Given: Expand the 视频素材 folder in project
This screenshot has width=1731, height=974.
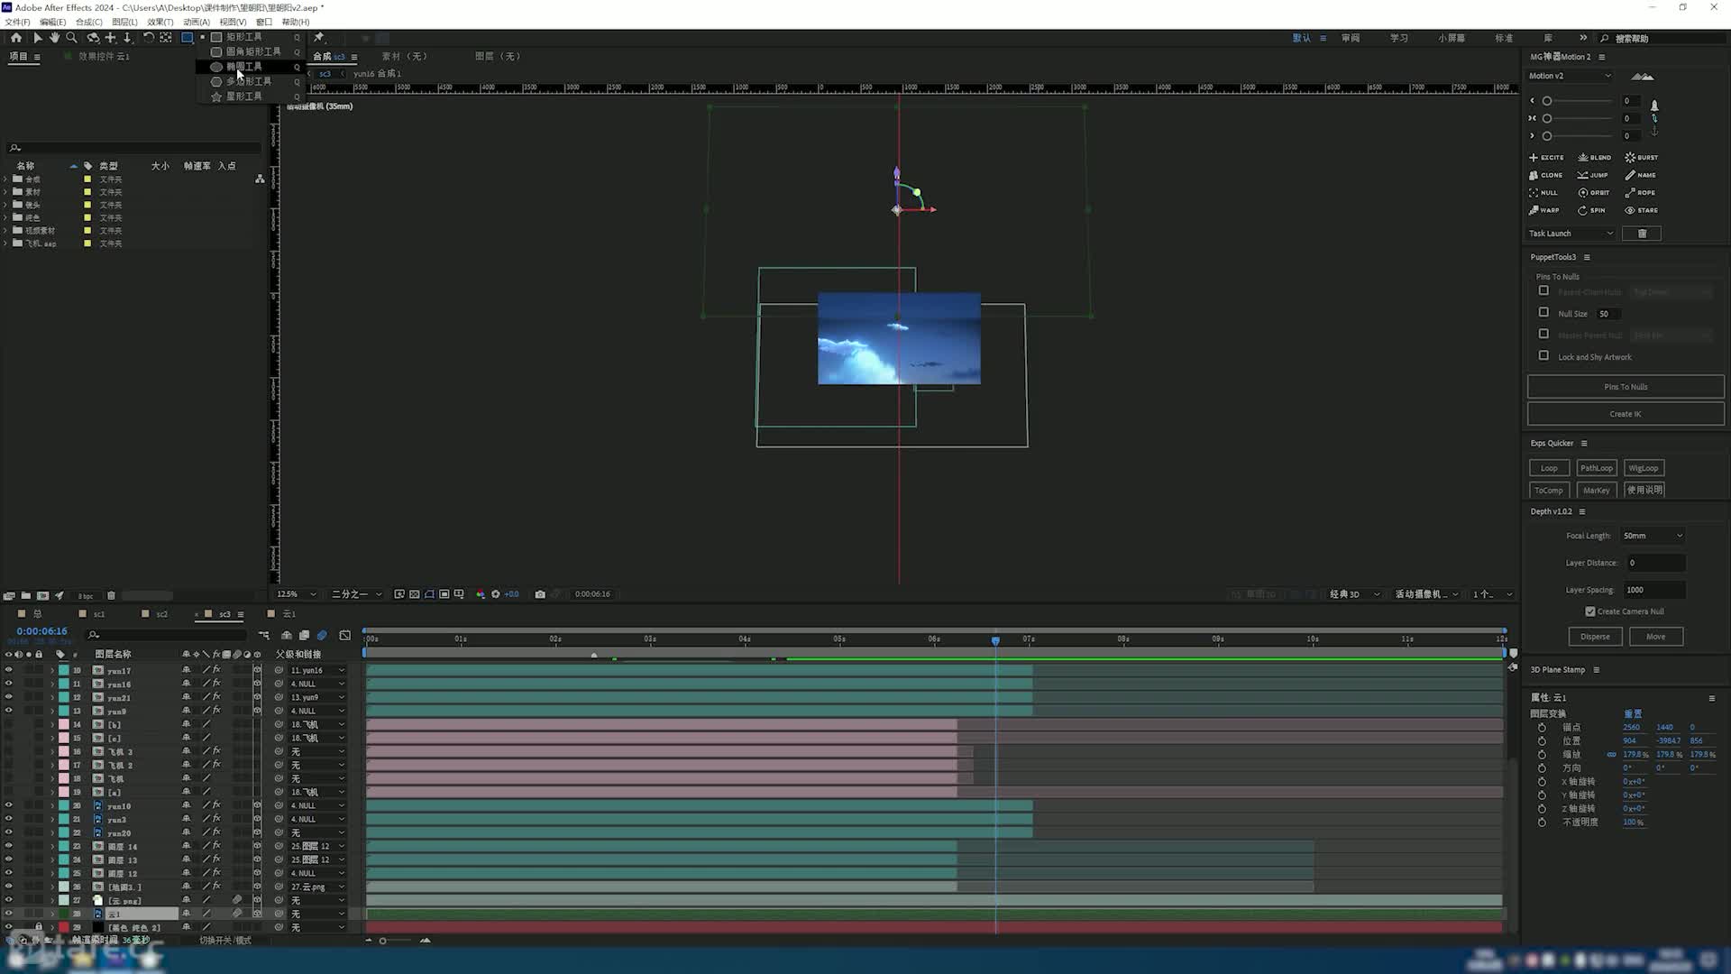Looking at the screenshot, I should click(6, 231).
